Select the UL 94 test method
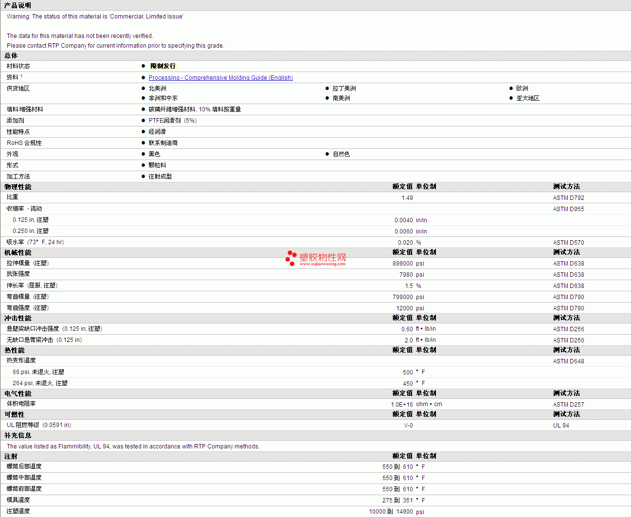Image resolution: width=631 pixels, height=517 pixels. (561, 426)
